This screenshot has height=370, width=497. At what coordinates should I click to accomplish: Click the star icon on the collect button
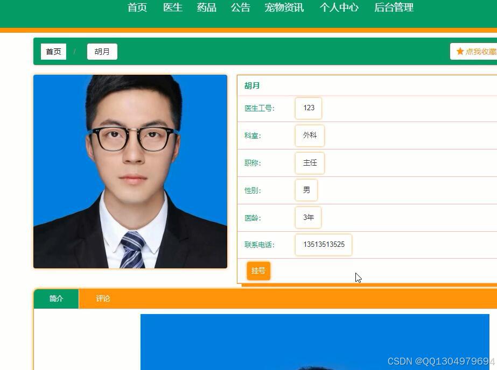(x=460, y=51)
